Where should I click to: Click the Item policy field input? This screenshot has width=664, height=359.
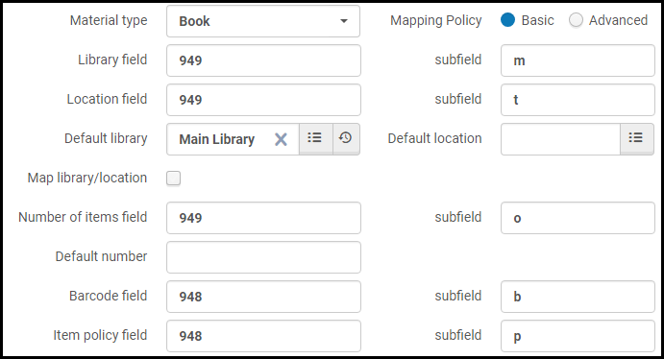263,336
